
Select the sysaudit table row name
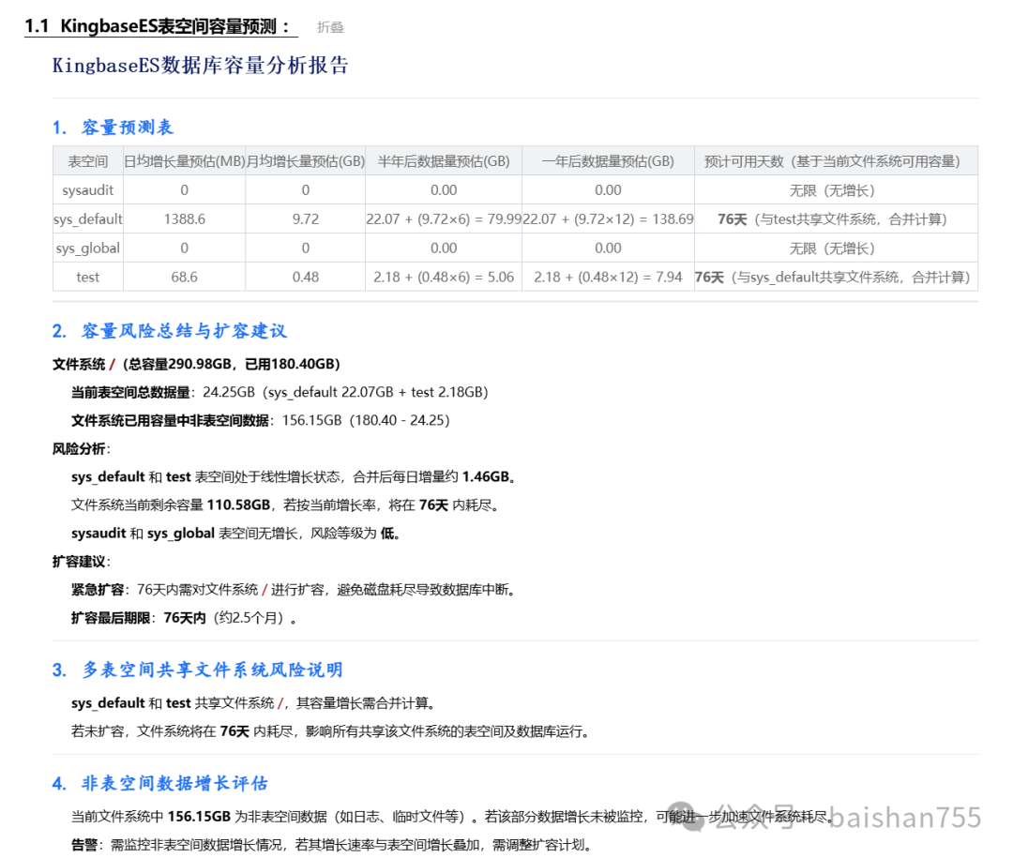coord(88,190)
